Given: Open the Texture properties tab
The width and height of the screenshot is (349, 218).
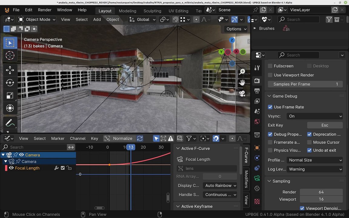Looking at the screenshot, I should 257,202.
